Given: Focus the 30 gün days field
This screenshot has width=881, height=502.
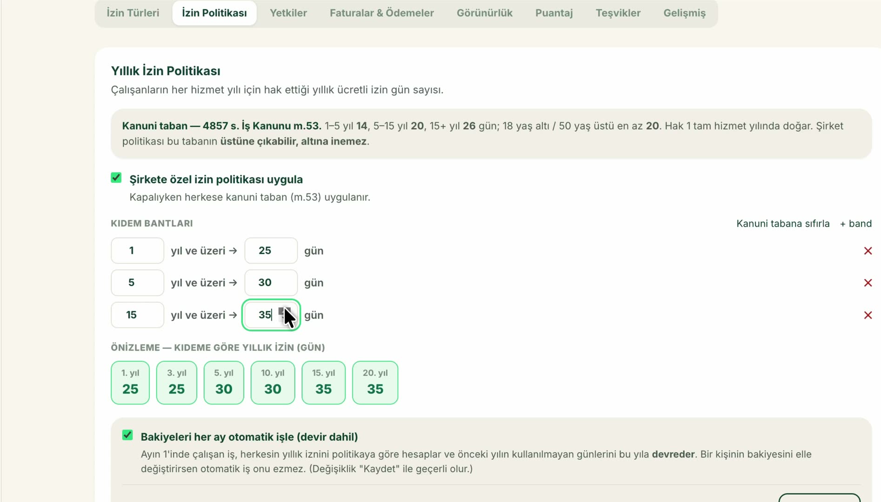Looking at the screenshot, I should click(x=271, y=283).
